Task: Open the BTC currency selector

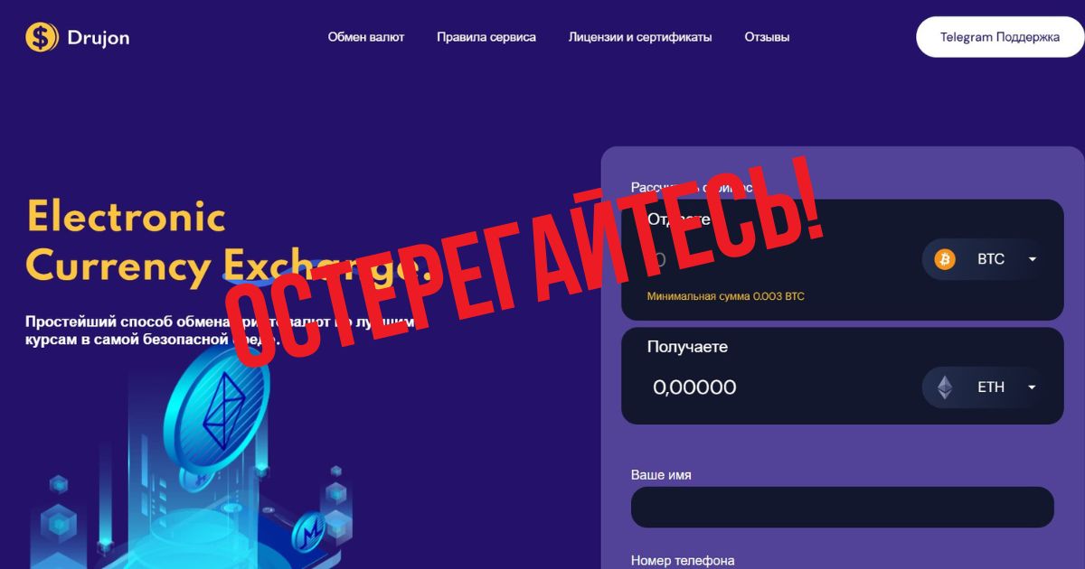Action: 984,259
